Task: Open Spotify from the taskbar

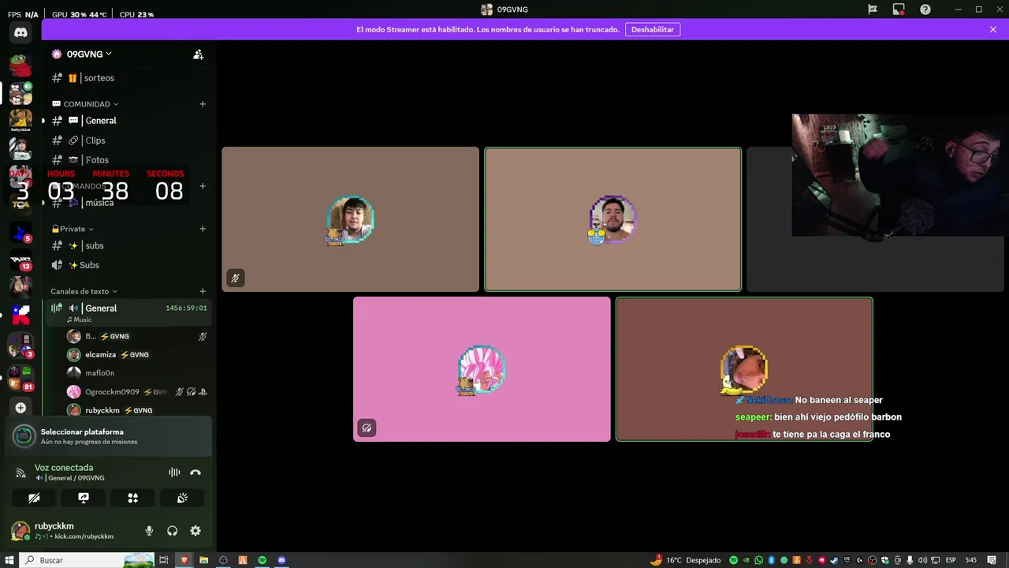Action: click(x=262, y=560)
